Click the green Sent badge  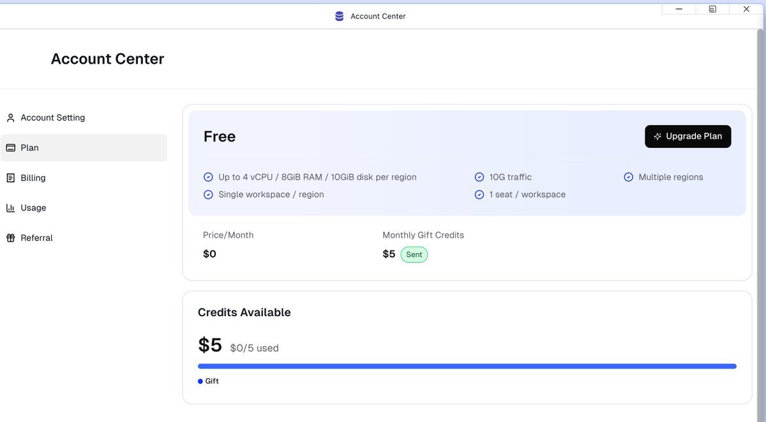click(414, 254)
